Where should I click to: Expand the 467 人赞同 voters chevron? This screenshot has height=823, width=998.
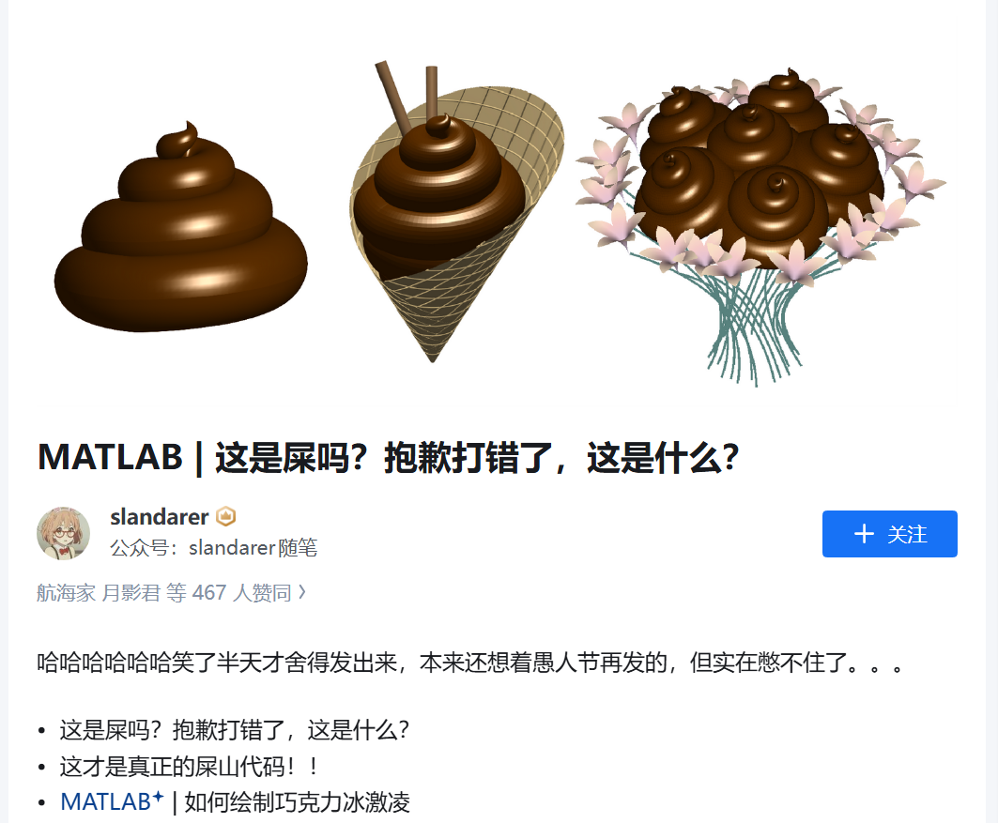(x=302, y=592)
